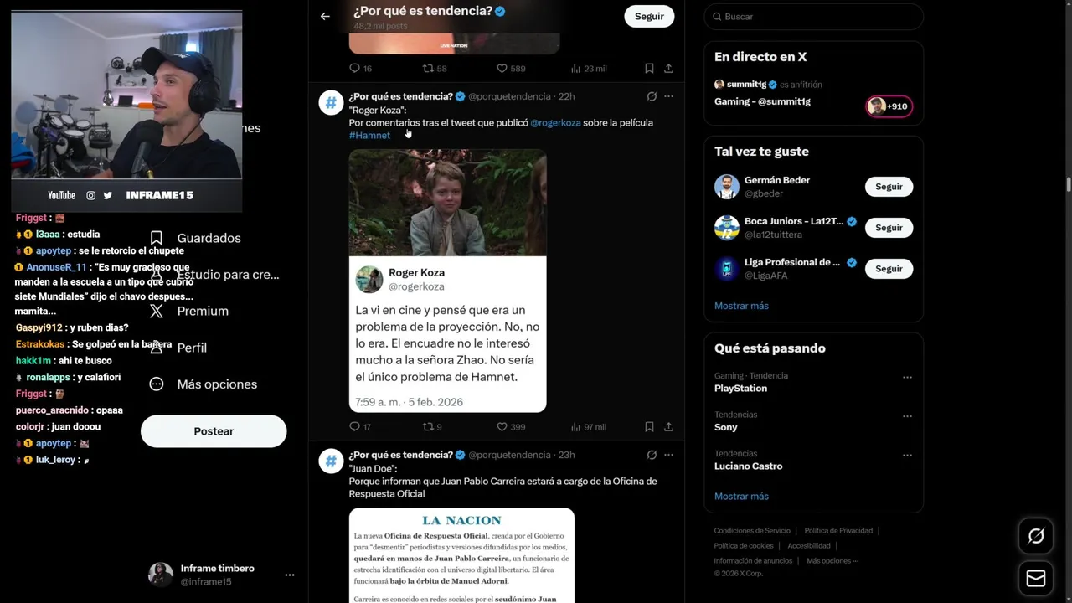Open the Hamnet movie image
The height and width of the screenshot is (603, 1072).
tap(447, 203)
